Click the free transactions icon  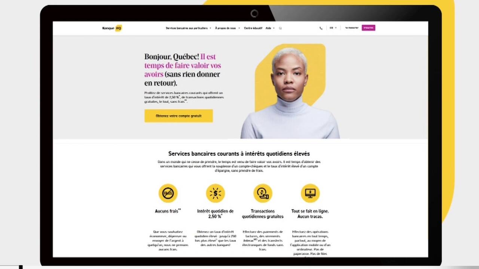pos(263,193)
